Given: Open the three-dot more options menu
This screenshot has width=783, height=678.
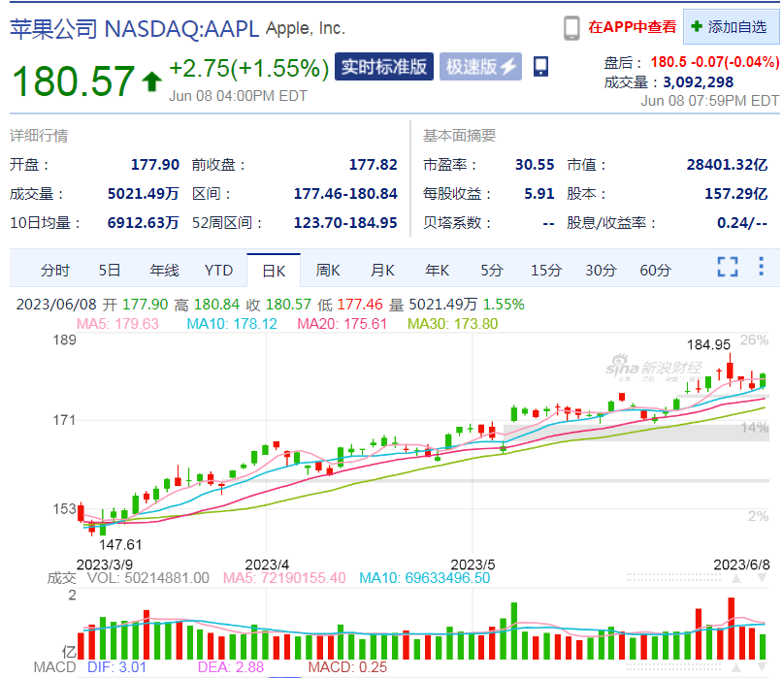Looking at the screenshot, I should (x=761, y=266).
